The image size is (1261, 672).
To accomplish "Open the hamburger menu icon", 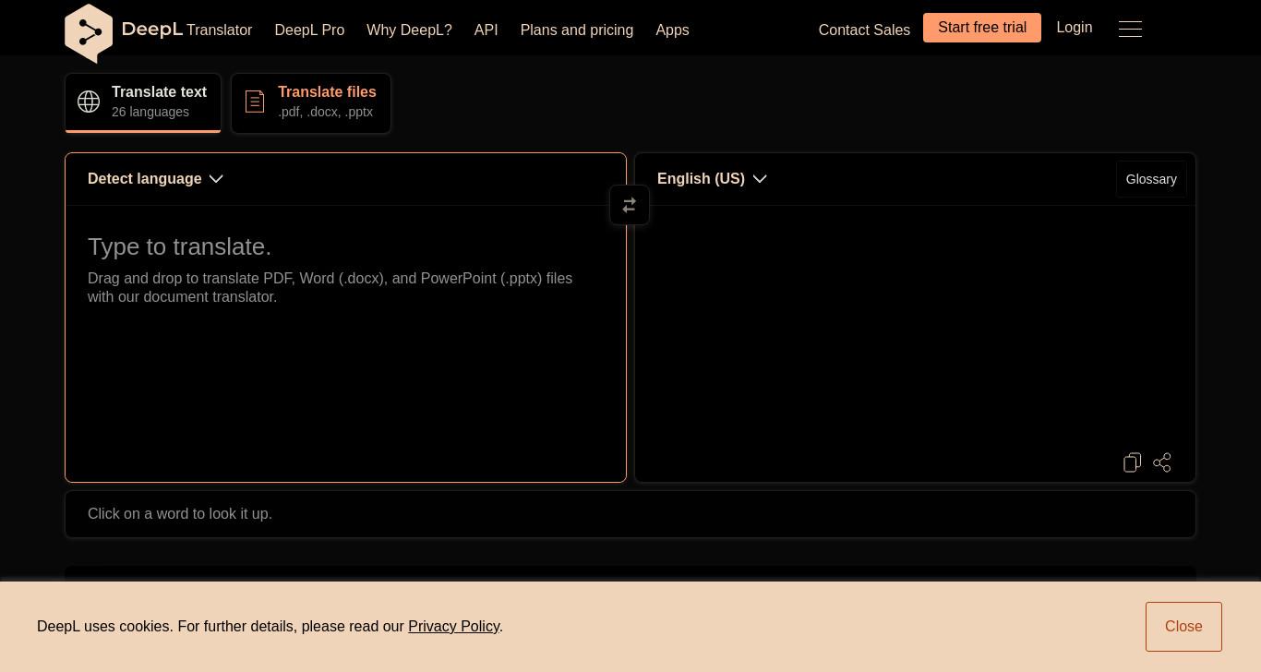I will pyautogui.click(x=1130, y=29).
